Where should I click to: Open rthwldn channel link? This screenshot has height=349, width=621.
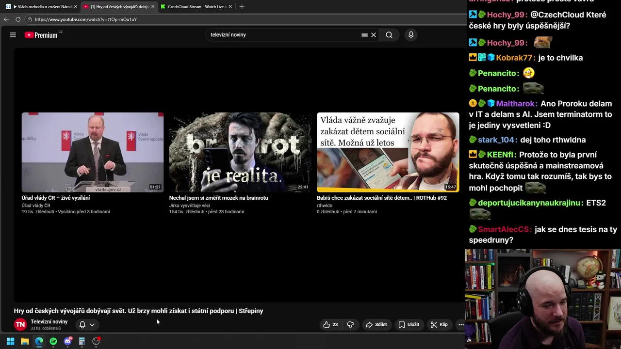pyautogui.click(x=325, y=206)
